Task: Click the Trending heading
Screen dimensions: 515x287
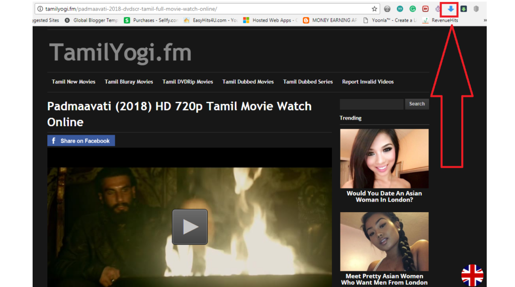Action: pos(351,118)
